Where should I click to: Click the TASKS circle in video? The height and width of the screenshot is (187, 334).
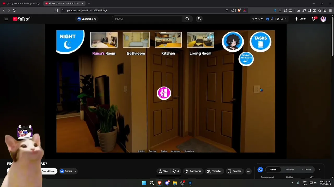click(260, 42)
